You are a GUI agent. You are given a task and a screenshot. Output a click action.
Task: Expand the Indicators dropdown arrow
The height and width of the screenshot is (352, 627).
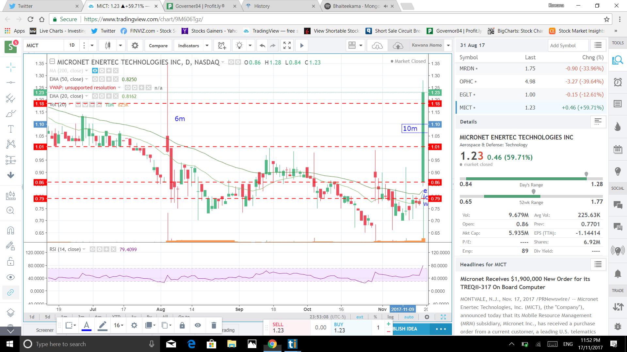coord(207,46)
